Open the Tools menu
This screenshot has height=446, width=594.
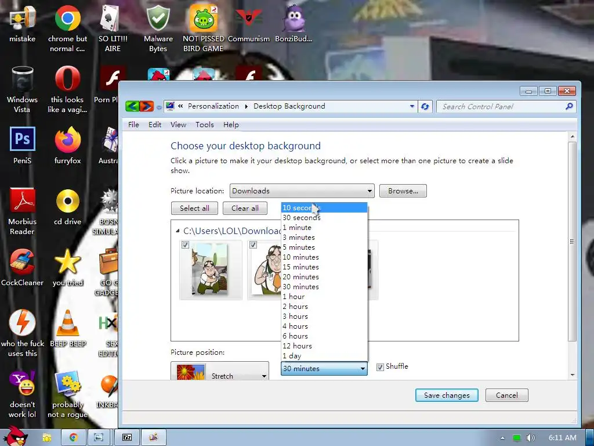pos(205,125)
